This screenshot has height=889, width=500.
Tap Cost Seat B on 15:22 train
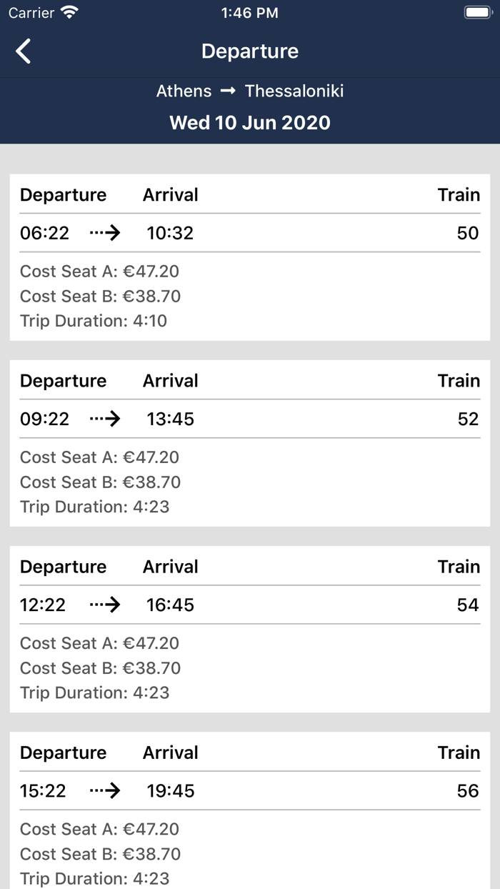click(x=100, y=854)
